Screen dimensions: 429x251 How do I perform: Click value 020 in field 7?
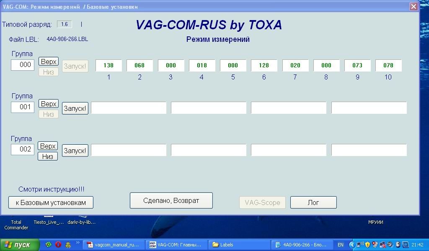[295, 66]
